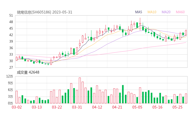Click the stock title 健麾信息[SH605186]
This screenshot has width=190, height=113.
click(34, 12)
